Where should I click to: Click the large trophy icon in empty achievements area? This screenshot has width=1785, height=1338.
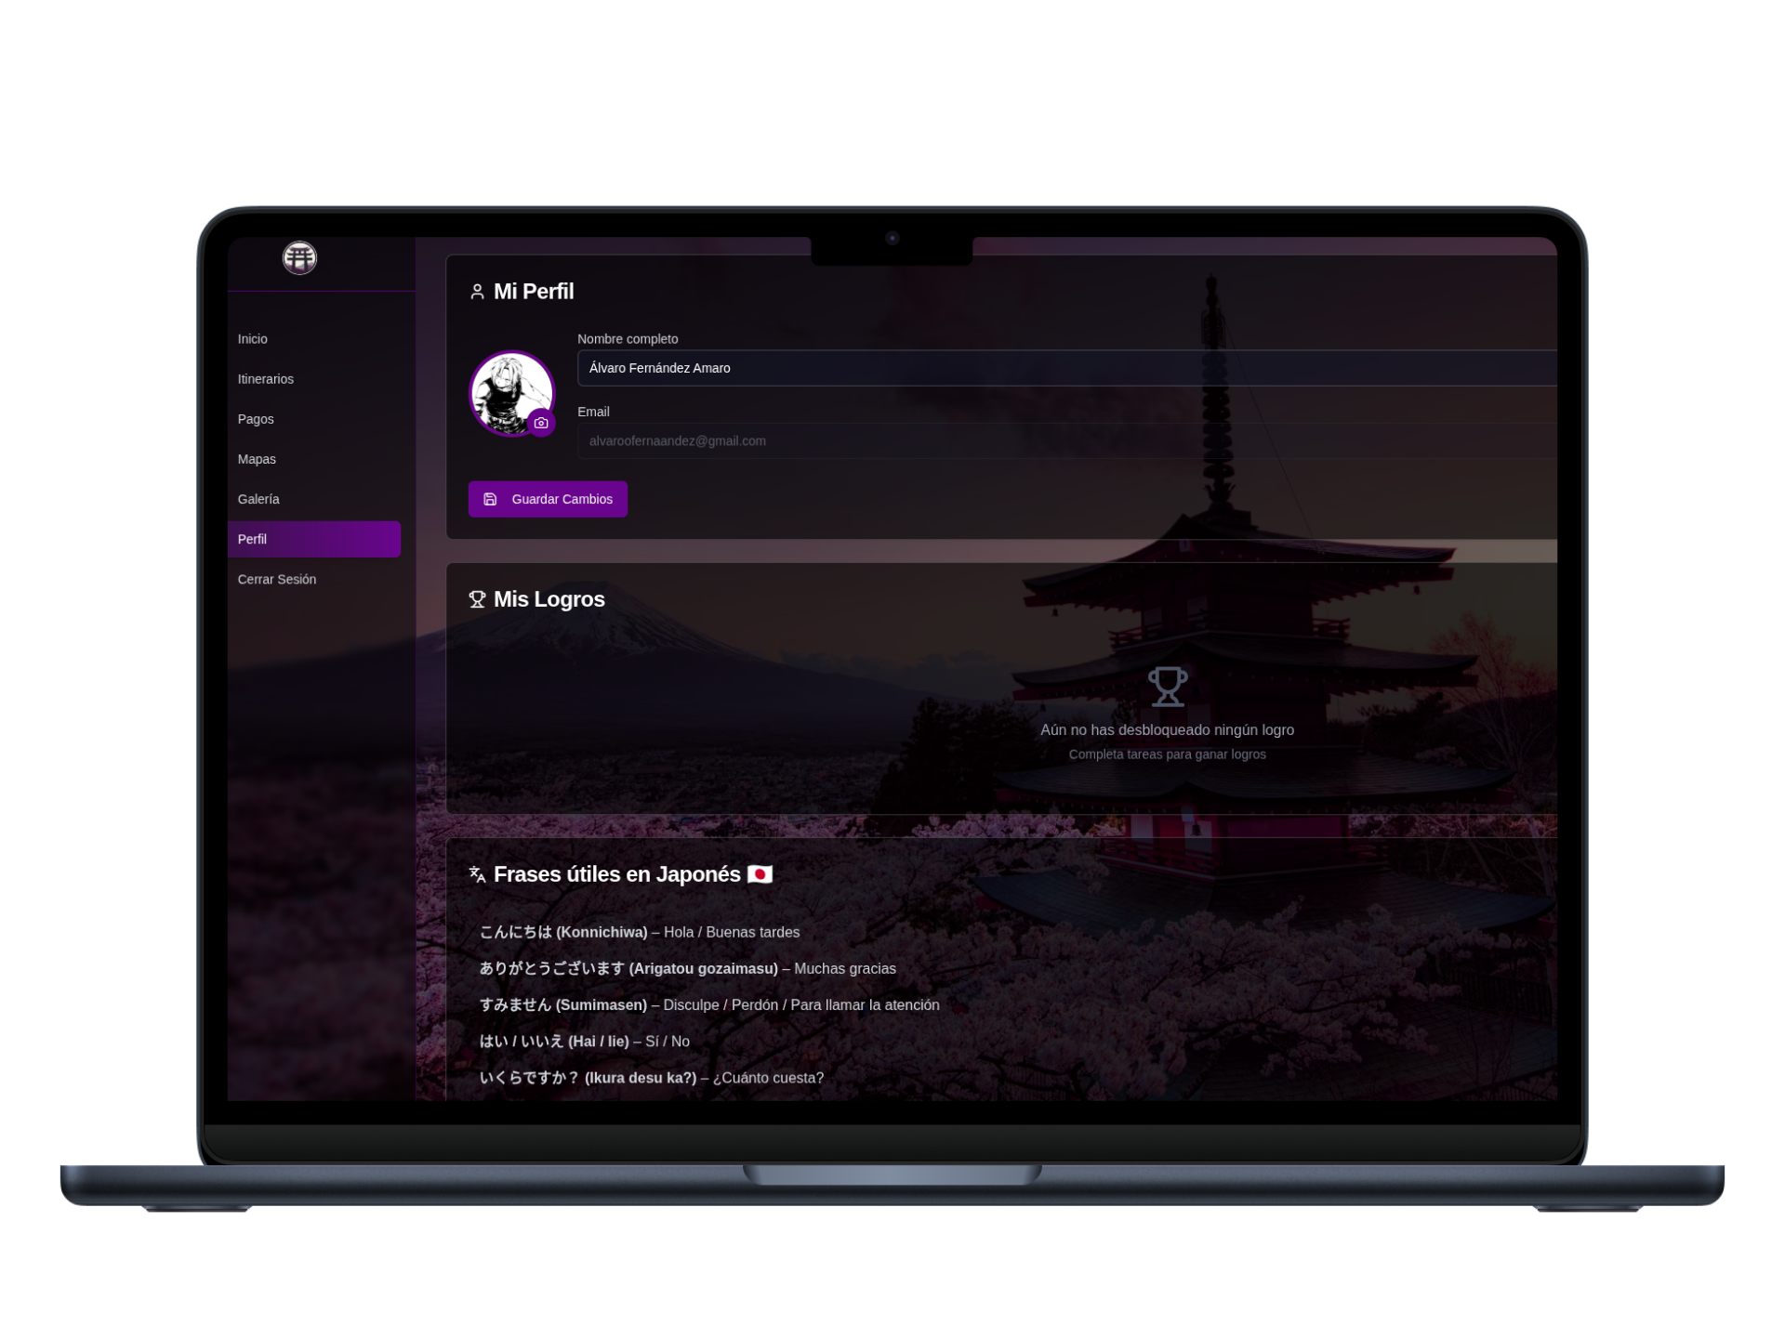pyautogui.click(x=1168, y=687)
